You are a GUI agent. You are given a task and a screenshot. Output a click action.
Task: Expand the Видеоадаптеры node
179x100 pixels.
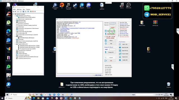(x=15, y=21)
